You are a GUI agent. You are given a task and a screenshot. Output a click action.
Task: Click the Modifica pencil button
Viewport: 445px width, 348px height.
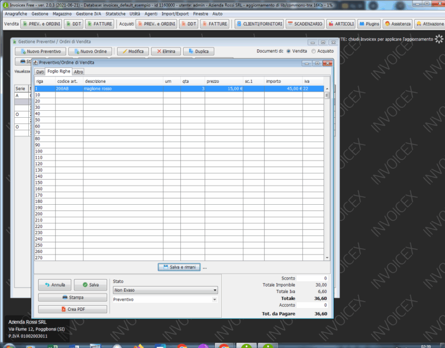133,52
